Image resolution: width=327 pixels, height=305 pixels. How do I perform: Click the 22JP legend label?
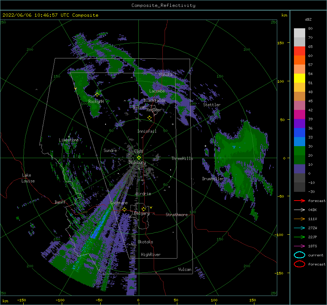pos(312,237)
